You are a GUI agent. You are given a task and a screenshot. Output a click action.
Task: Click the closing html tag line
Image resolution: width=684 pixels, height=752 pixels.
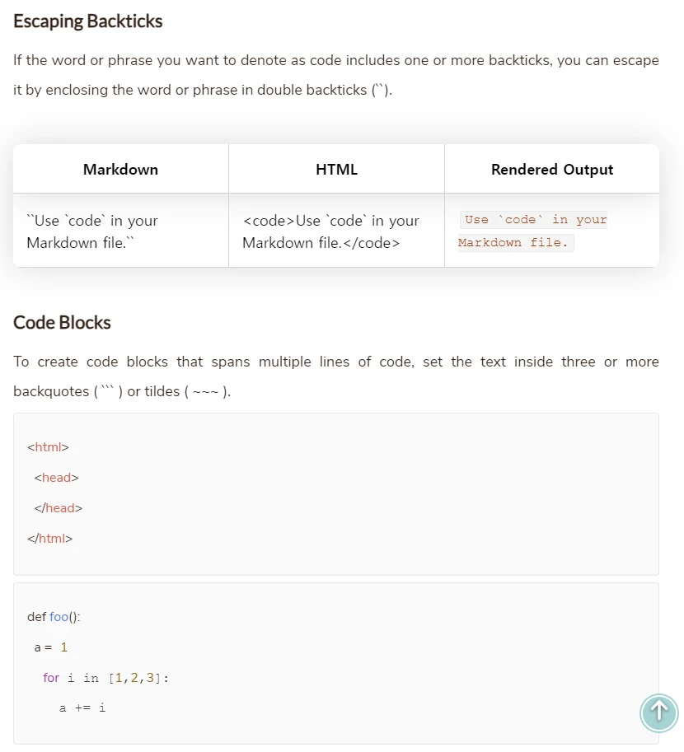[x=50, y=539]
